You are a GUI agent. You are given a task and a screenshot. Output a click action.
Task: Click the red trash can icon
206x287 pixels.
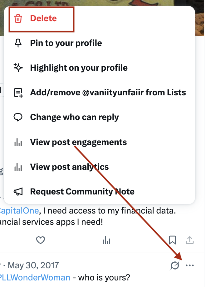[x=18, y=18]
